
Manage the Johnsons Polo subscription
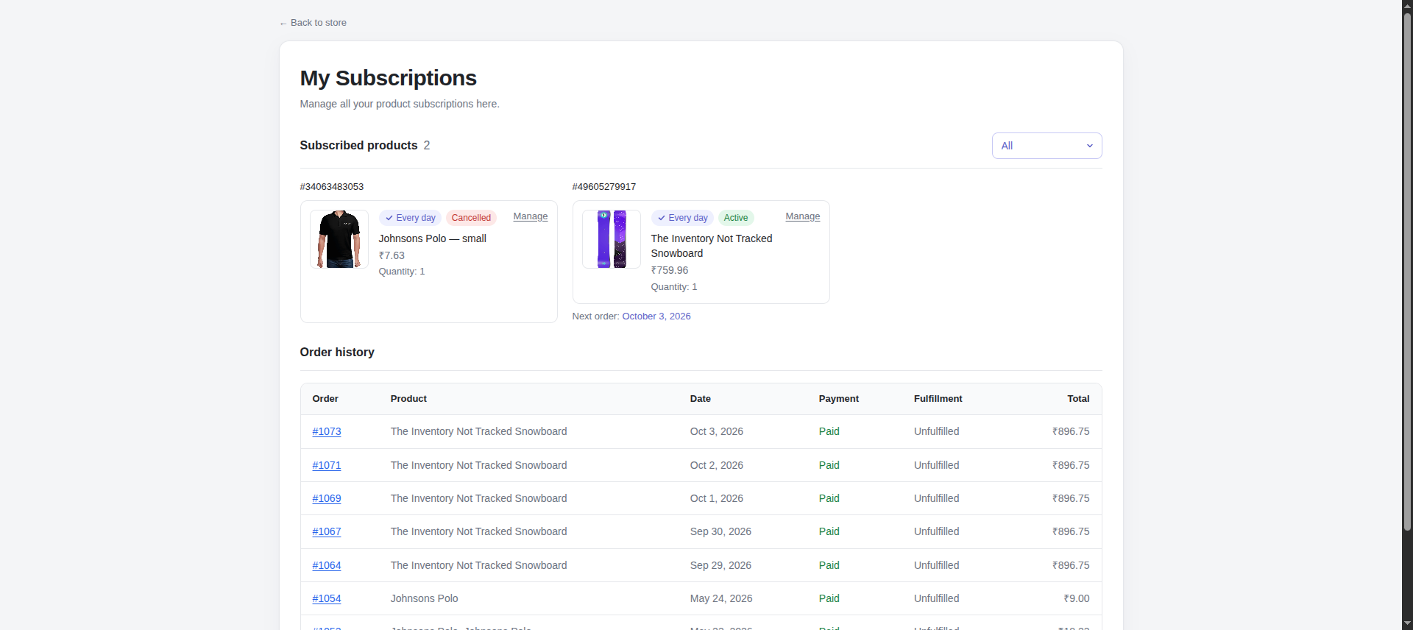(x=530, y=216)
